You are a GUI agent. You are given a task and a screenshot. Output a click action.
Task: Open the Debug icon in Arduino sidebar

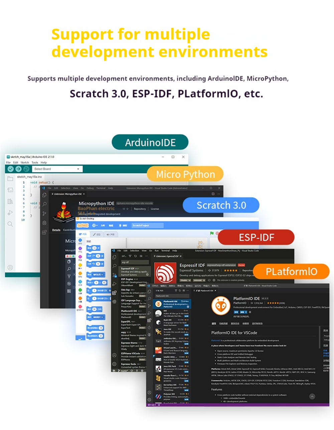coord(10,213)
